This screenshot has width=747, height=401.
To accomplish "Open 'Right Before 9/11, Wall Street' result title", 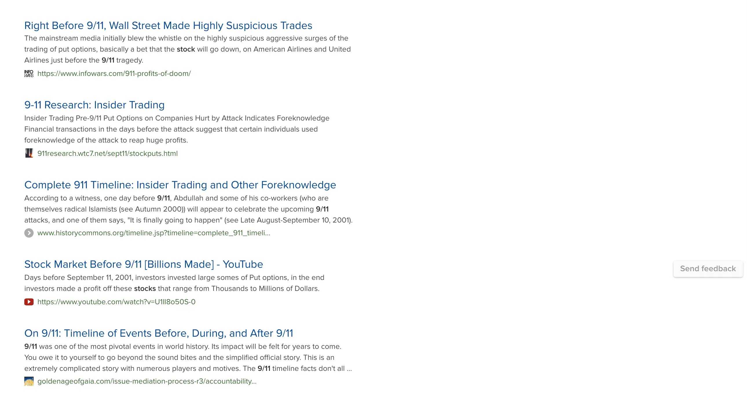I will pos(168,25).
